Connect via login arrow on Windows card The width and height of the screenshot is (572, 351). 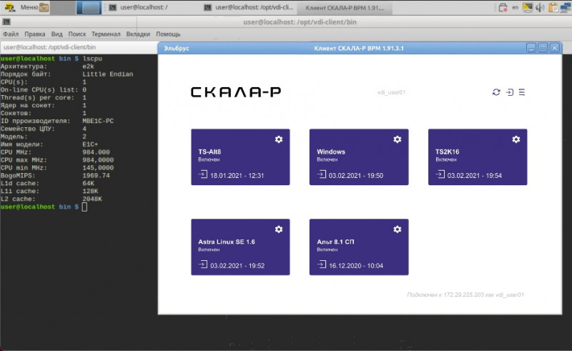tap(321, 174)
